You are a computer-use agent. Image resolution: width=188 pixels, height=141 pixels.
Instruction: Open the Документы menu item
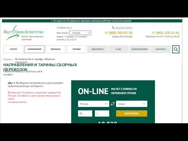[97, 49]
